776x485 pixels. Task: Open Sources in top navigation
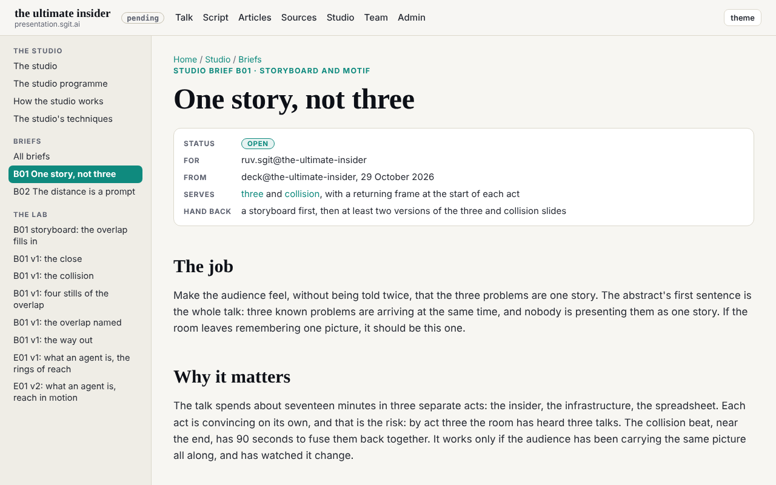[x=299, y=18]
